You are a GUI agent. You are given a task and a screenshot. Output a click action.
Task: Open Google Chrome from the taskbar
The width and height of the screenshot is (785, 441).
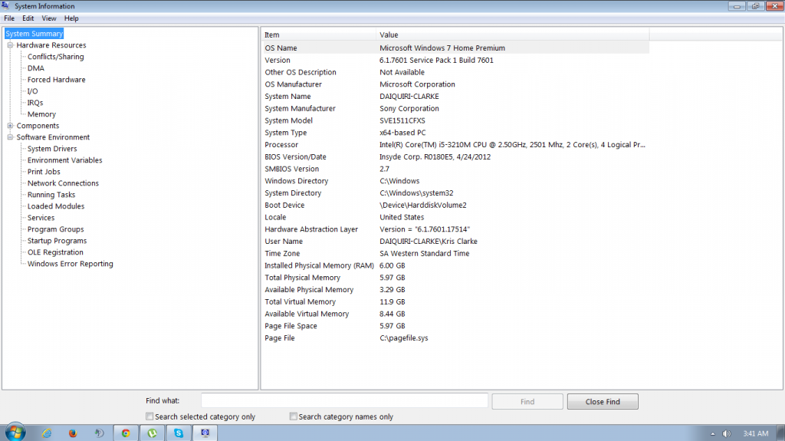(x=126, y=433)
